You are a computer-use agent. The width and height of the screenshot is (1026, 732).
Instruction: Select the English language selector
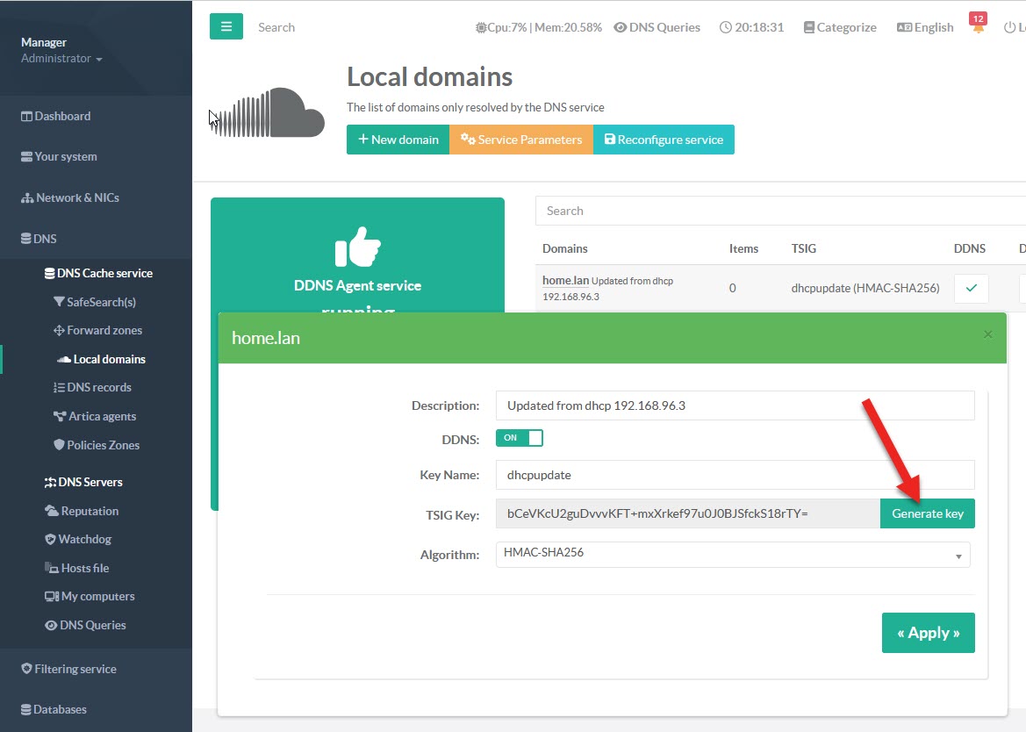point(924,27)
